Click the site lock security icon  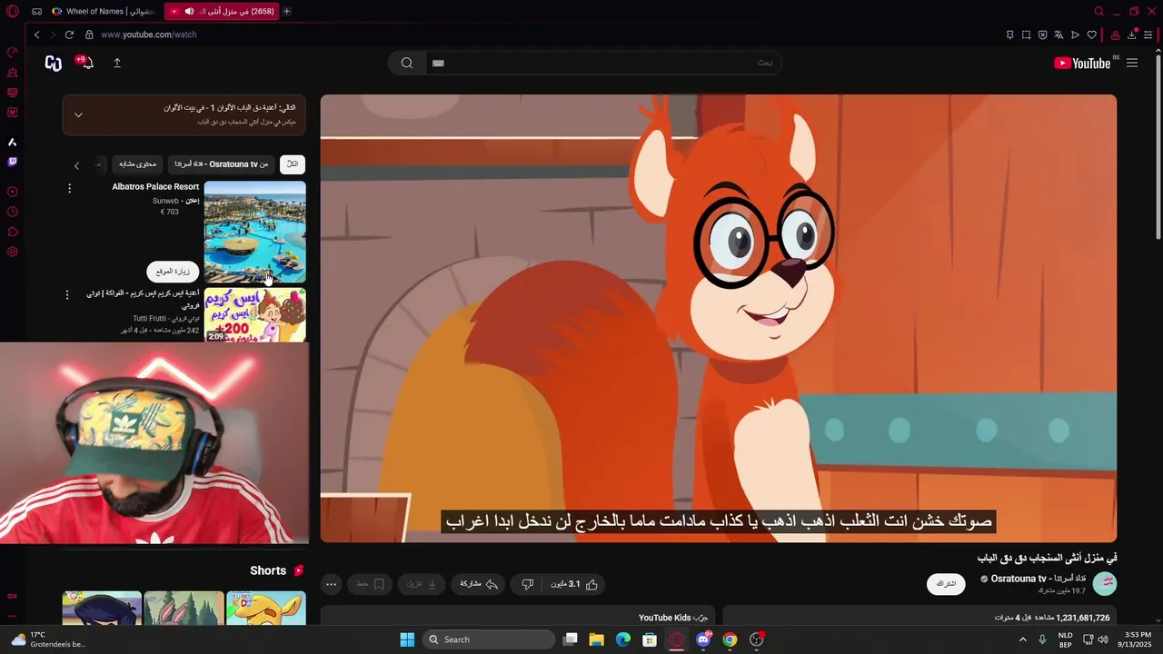click(x=89, y=35)
